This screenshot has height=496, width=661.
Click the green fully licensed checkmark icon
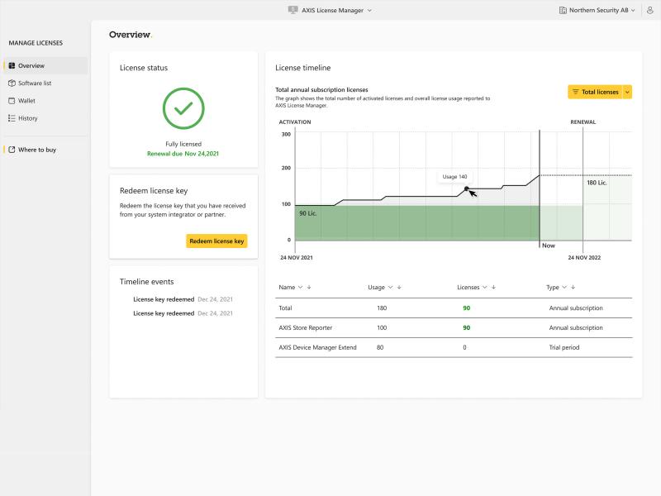183,108
